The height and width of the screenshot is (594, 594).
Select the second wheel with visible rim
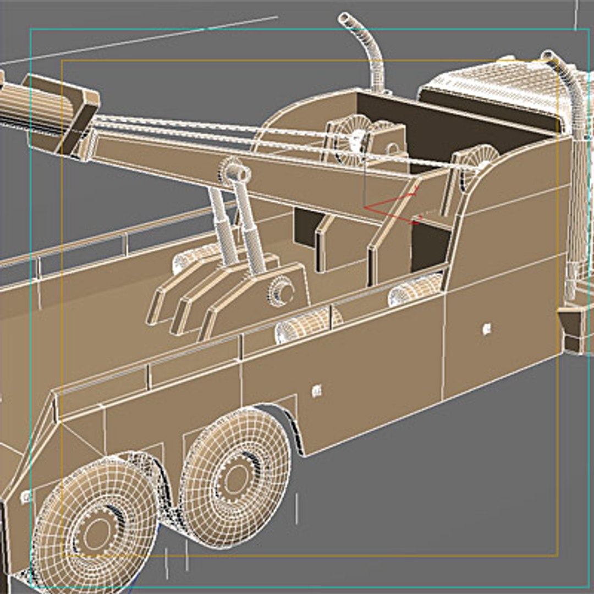[235, 478]
